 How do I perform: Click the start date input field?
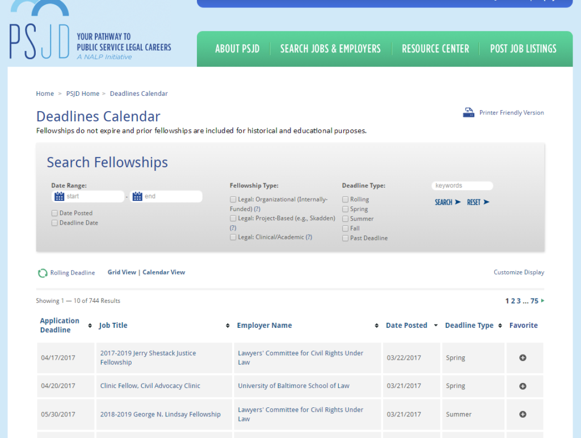(88, 196)
